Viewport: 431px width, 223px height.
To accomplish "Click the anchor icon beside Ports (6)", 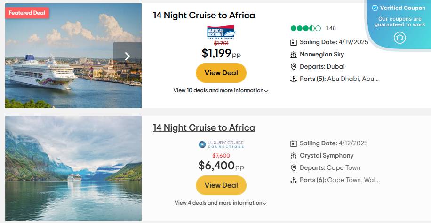I will (294, 180).
